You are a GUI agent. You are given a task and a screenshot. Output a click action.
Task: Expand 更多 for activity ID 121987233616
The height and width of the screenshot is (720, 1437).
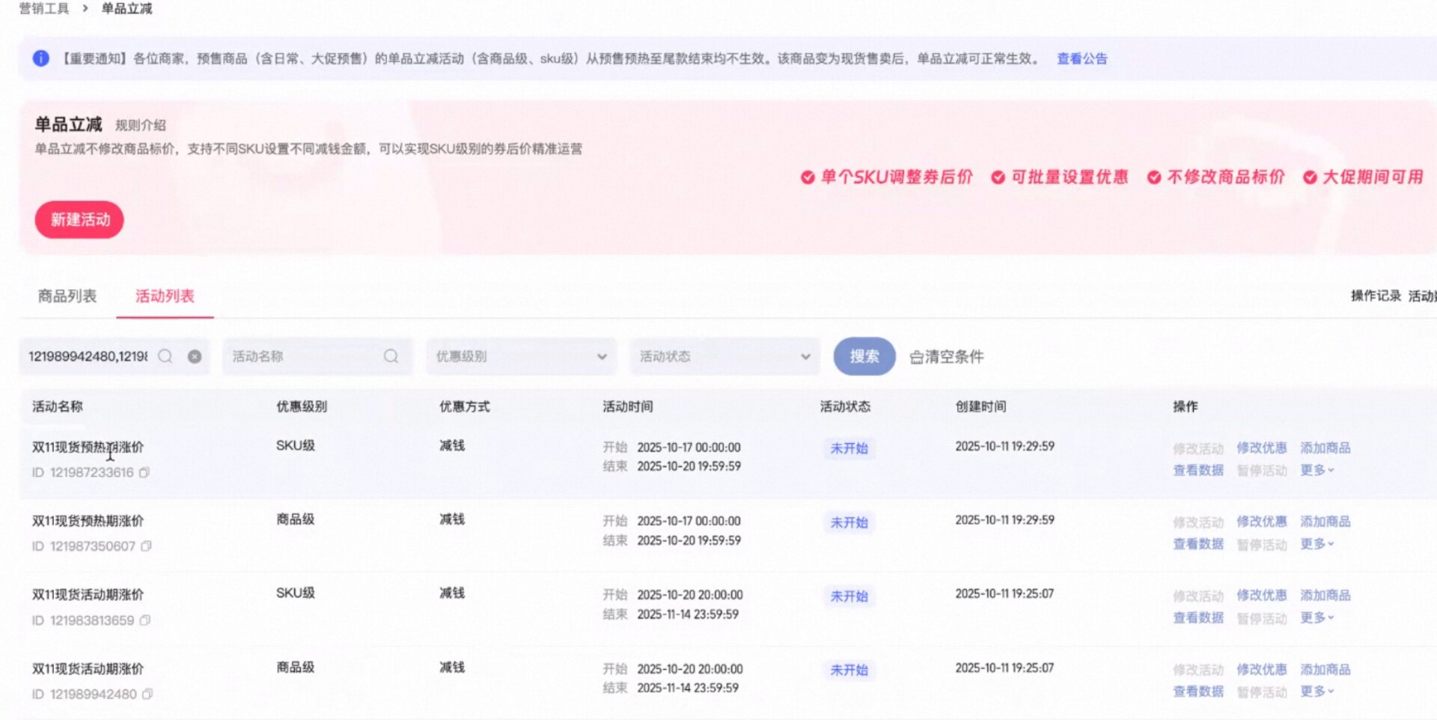click(1317, 470)
